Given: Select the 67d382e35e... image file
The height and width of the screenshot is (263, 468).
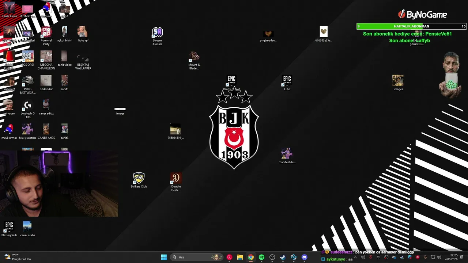Looking at the screenshot, I should tap(324, 34).
